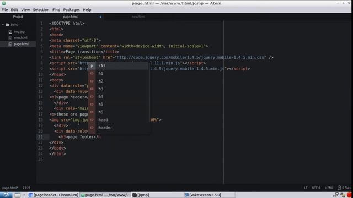Open img.jpg in the project tree

click(19, 32)
